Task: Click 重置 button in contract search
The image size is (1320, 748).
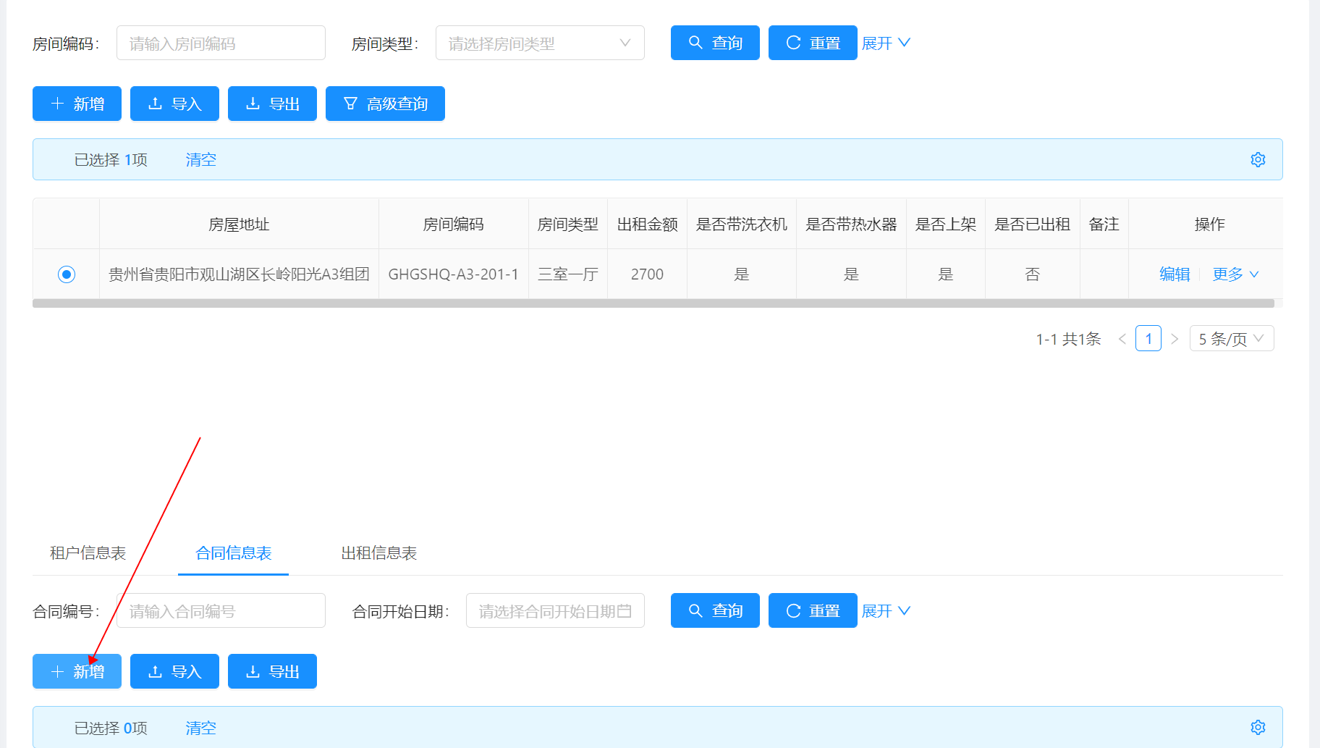Action: pyautogui.click(x=813, y=610)
